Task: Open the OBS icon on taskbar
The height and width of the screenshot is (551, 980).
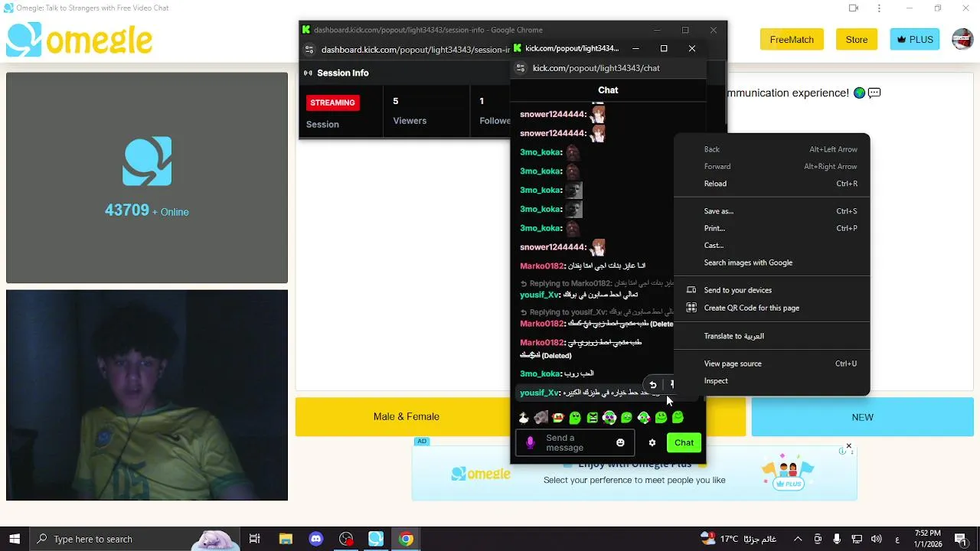Action: pos(346,539)
